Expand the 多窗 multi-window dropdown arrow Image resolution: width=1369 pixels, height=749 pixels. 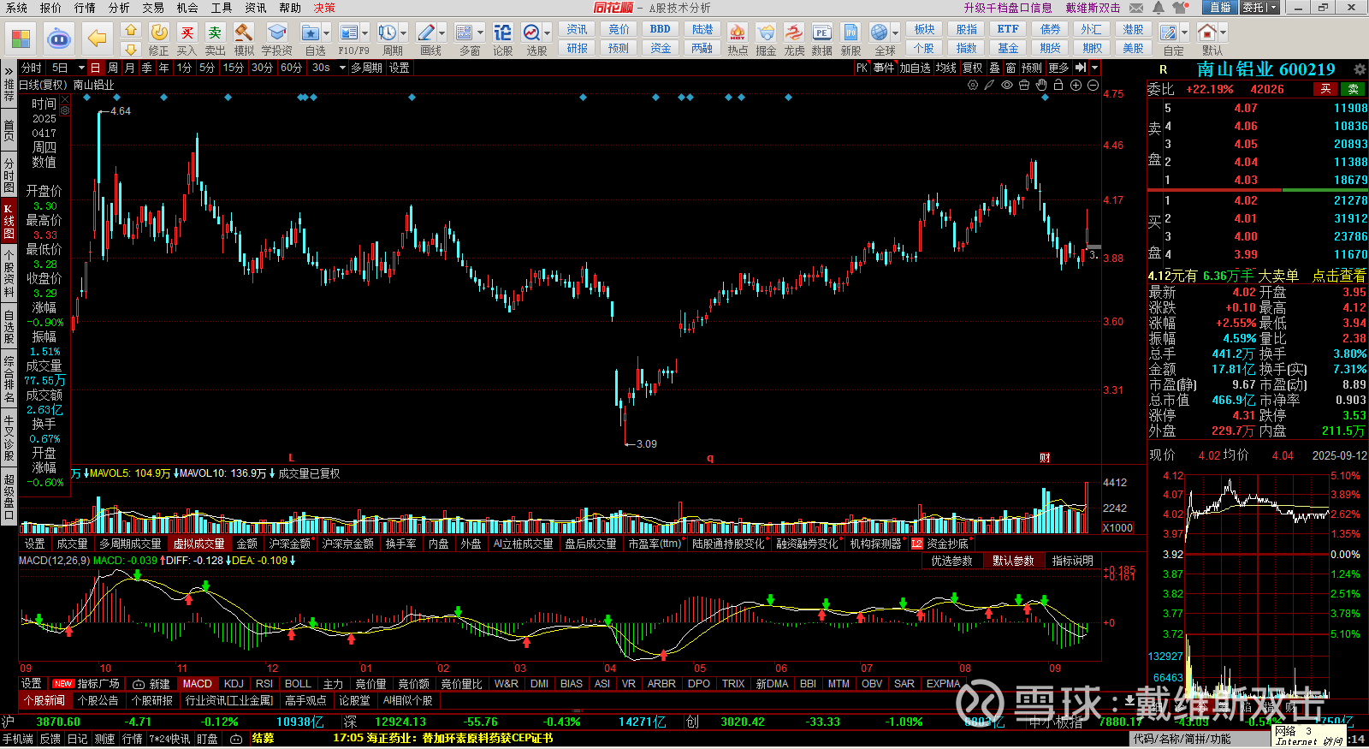point(480,33)
